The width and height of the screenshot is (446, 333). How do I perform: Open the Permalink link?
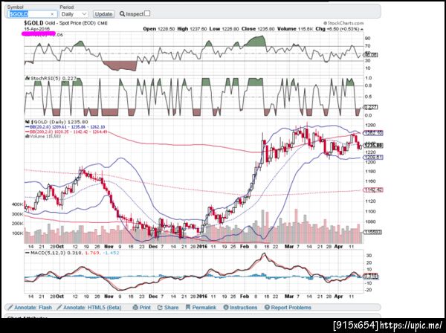[x=201, y=308]
